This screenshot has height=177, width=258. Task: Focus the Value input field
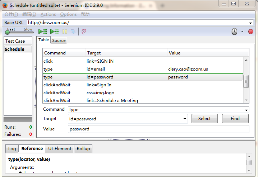pyautogui.click(x=158, y=129)
